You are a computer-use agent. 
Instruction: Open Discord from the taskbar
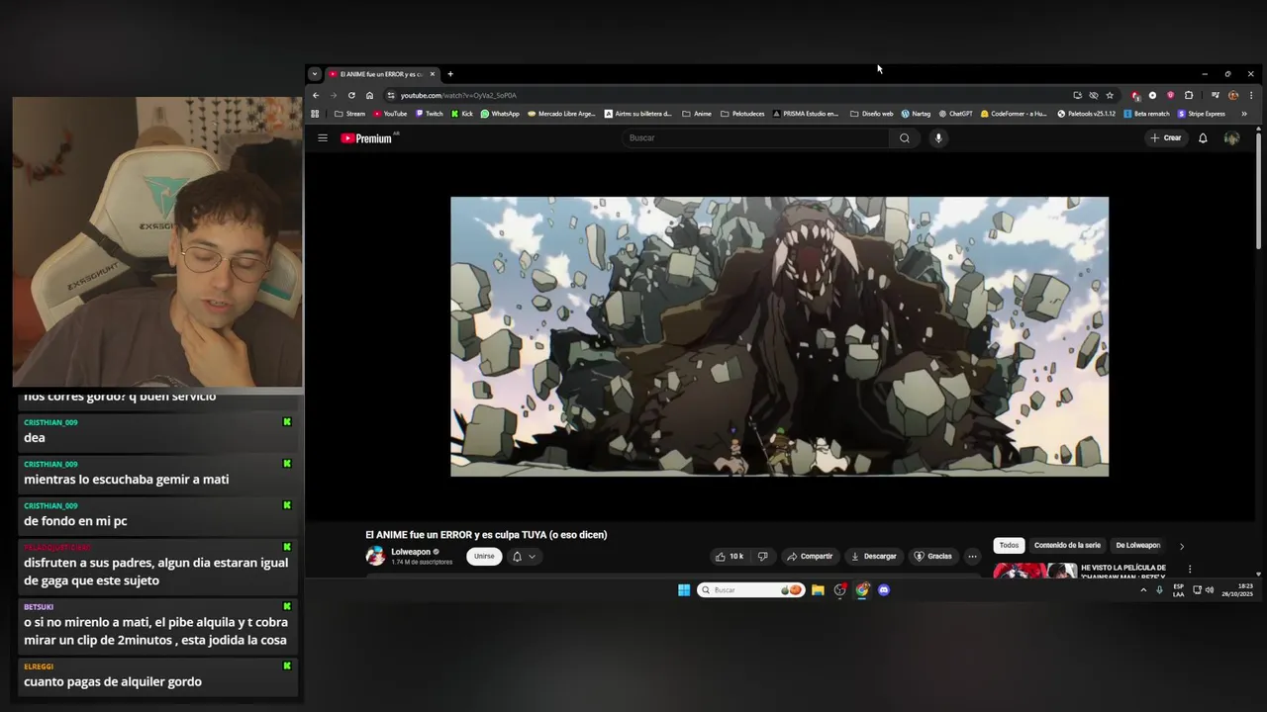(x=884, y=590)
